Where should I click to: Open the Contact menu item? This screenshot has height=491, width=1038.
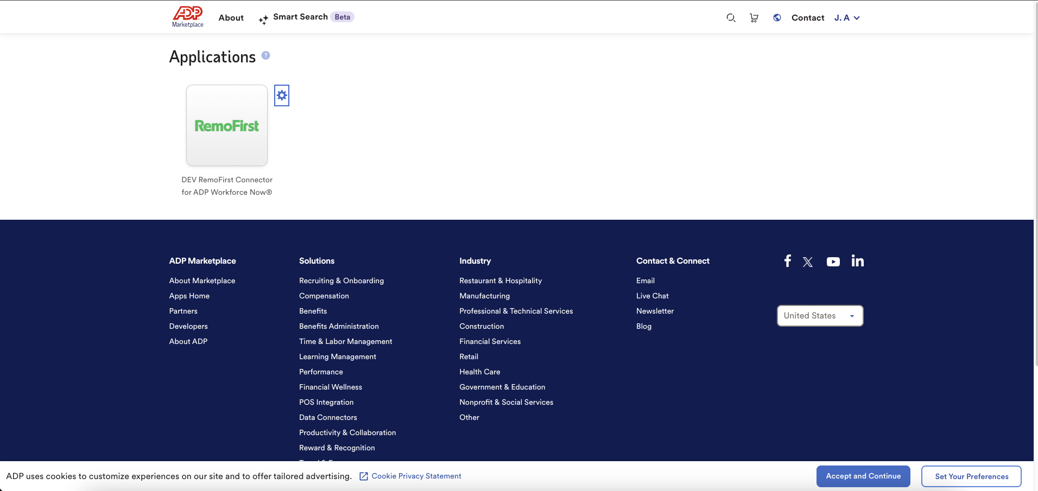point(808,18)
